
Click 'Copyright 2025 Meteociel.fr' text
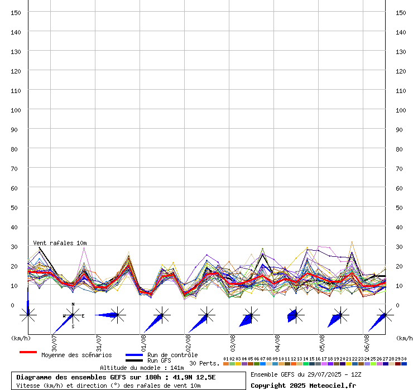(303, 386)
